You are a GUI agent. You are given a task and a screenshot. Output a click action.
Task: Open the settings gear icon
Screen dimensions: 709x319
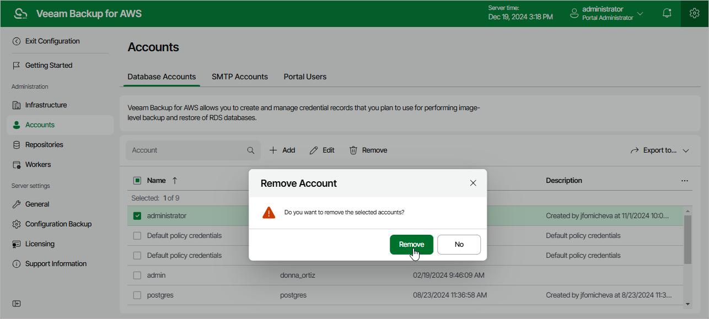[695, 13]
